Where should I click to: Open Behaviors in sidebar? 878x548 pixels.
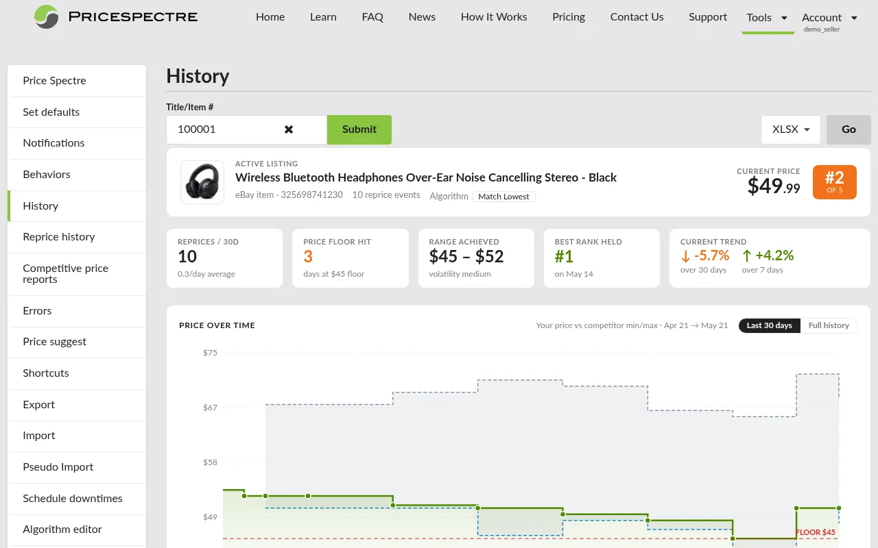point(77,175)
